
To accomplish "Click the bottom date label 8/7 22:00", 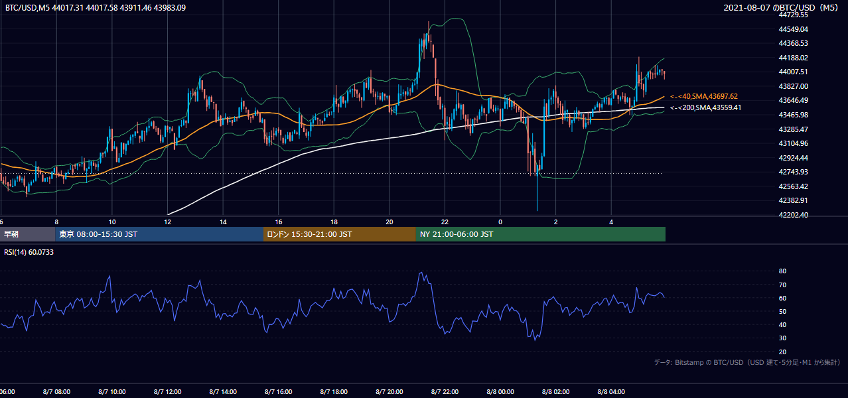I will tap(445, 392).
